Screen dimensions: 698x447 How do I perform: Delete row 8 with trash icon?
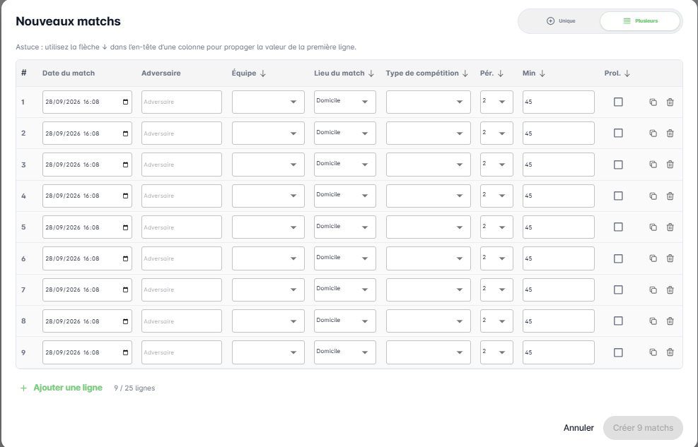coord(670,321)
